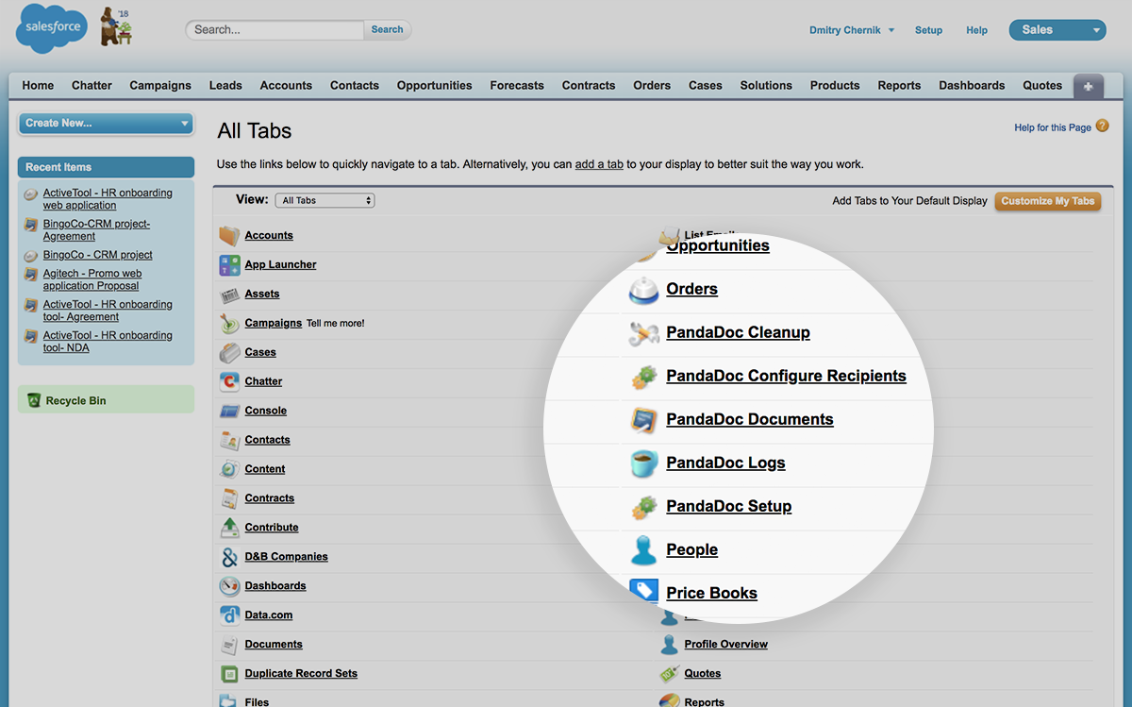Click the Orders bell icon
1132x707 pixels.
pos(643,290)
